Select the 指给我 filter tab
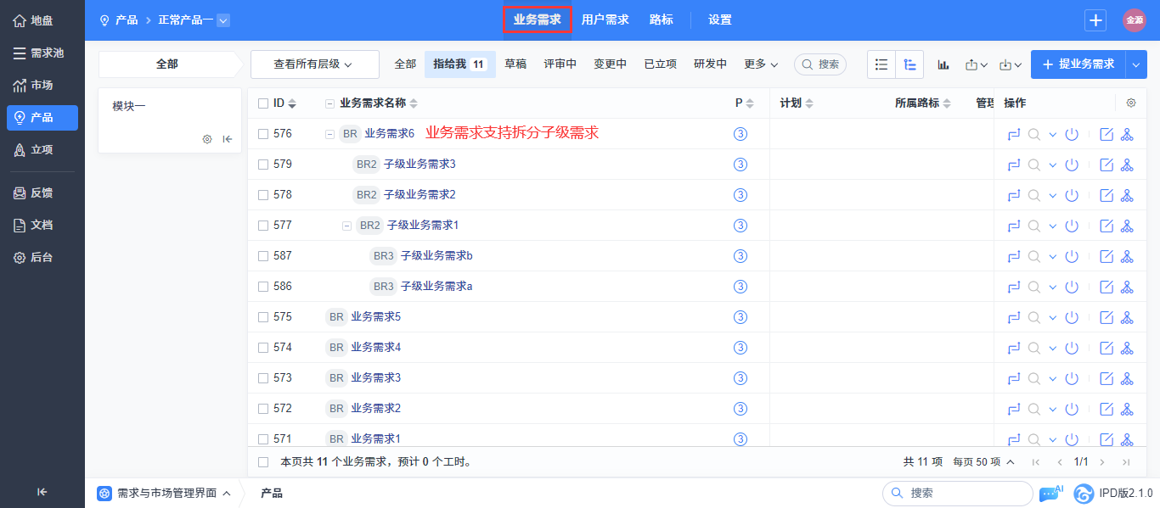Image resolution: width=1160 pixels, height=508 pixels. pyautogui.click(x=459, y=64)
